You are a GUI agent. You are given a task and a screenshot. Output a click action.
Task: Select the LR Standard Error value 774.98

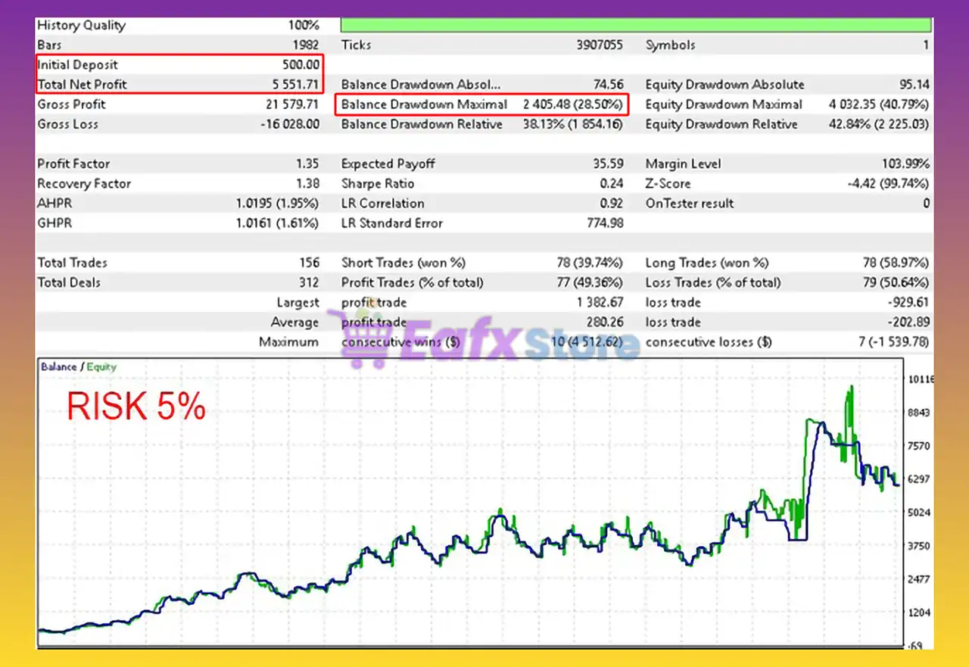[x=604, y=223]
